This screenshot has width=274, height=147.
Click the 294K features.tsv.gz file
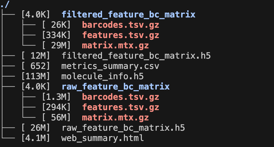[120, 107]
